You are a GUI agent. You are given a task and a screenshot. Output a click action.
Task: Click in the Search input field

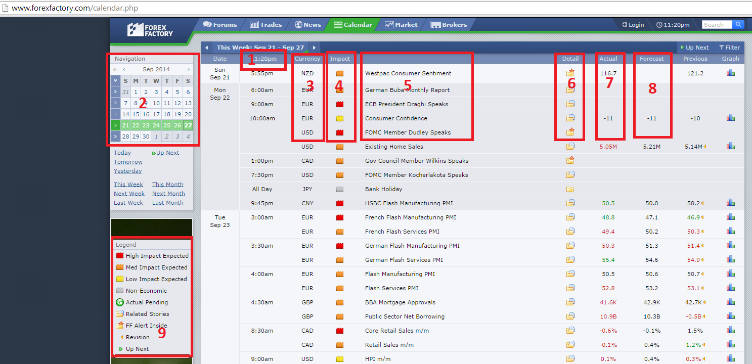717,24
